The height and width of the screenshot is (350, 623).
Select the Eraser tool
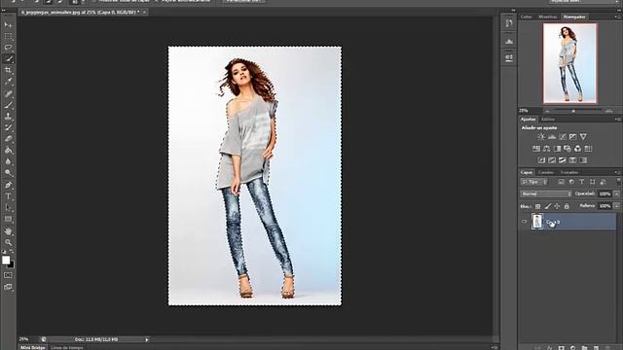click(8, 139)
